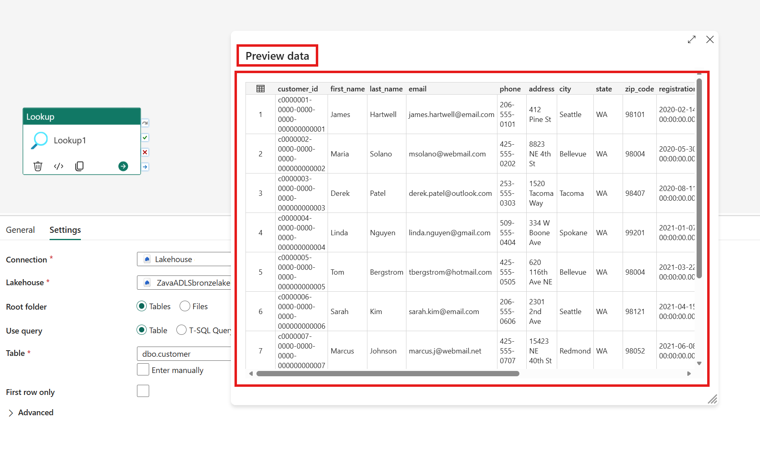Image resolution: width=760 pixels, height=451 pixels.
Task: Expand the Advanced section
Action: [x=31, y=412]
